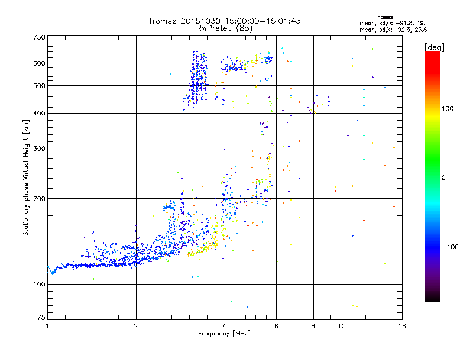The width and height of the screenshot is (473, 355).
Task: Click the 'mean, sd,X: 92.5, 23.8' line
Action: coord(393,30)
